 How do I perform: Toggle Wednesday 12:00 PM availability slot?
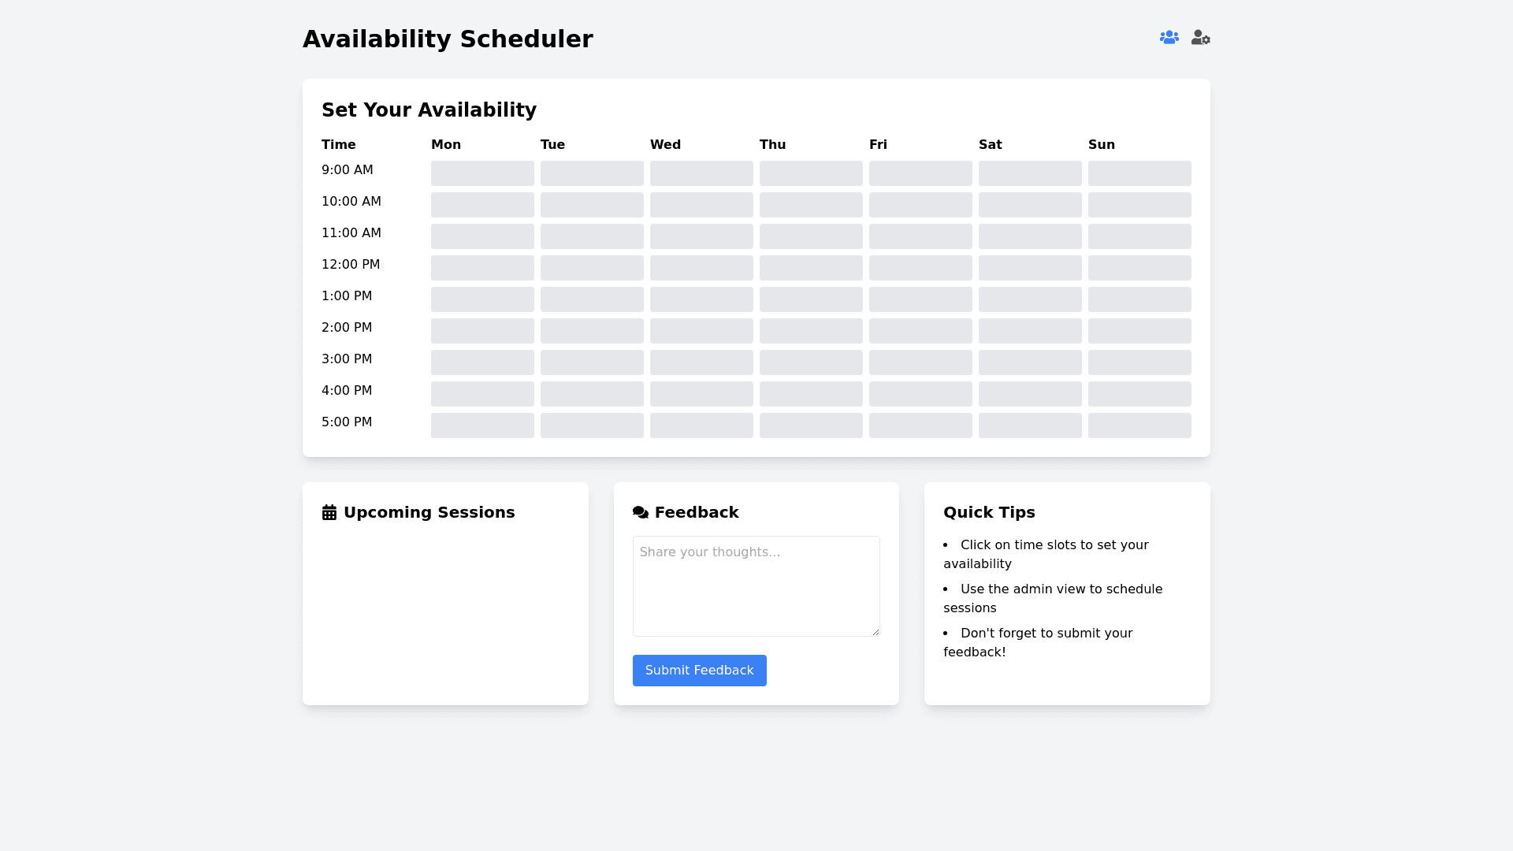click(701, 268)
